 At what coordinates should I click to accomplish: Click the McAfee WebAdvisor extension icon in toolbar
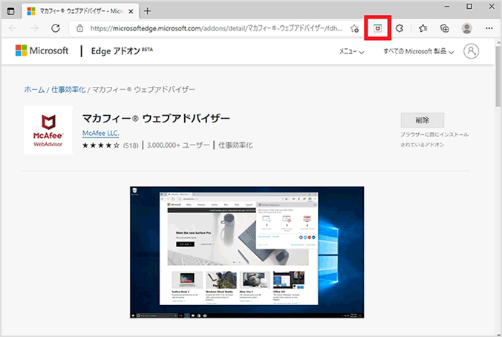(377, 28)
